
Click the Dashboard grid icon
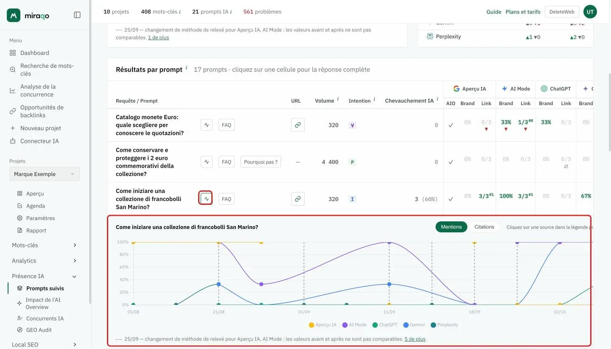(13, 53)
